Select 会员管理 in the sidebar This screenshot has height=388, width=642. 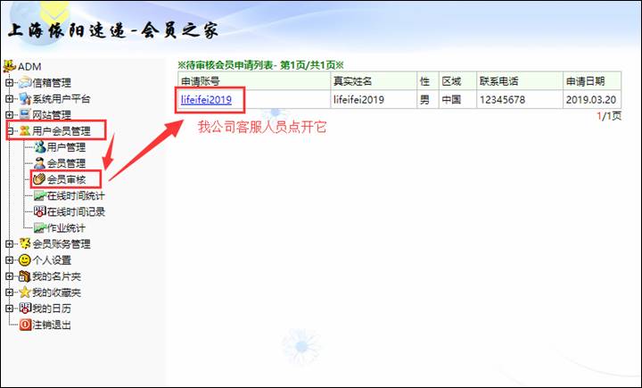(66, 163)
